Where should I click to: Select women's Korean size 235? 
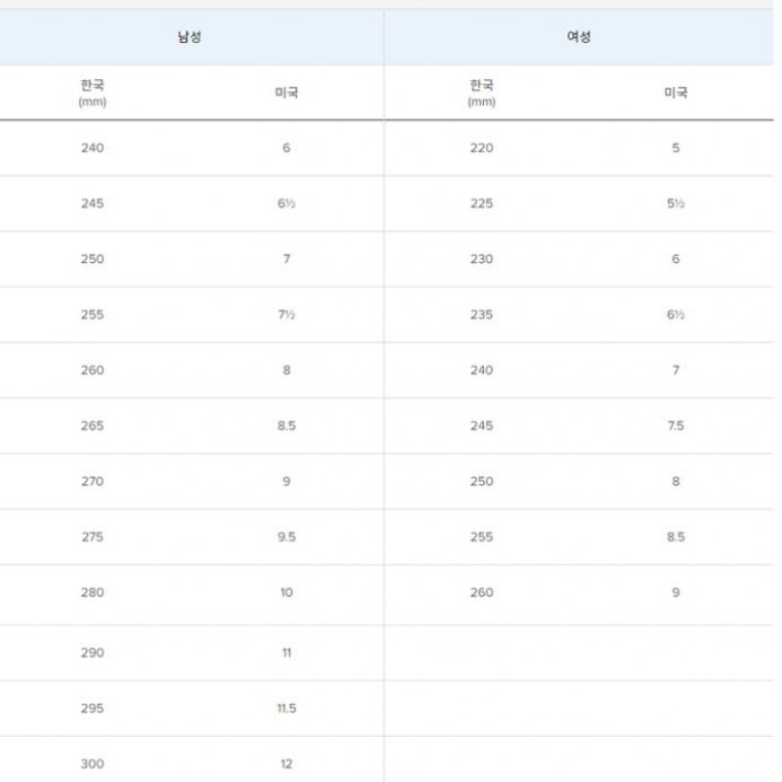pos(482,315)
